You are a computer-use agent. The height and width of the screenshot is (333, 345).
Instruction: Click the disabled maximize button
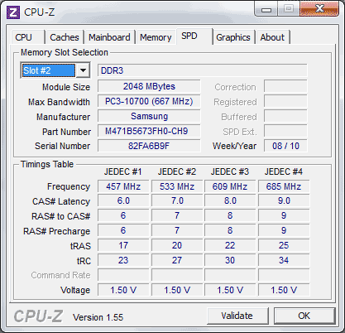click(x=288, y=9)
